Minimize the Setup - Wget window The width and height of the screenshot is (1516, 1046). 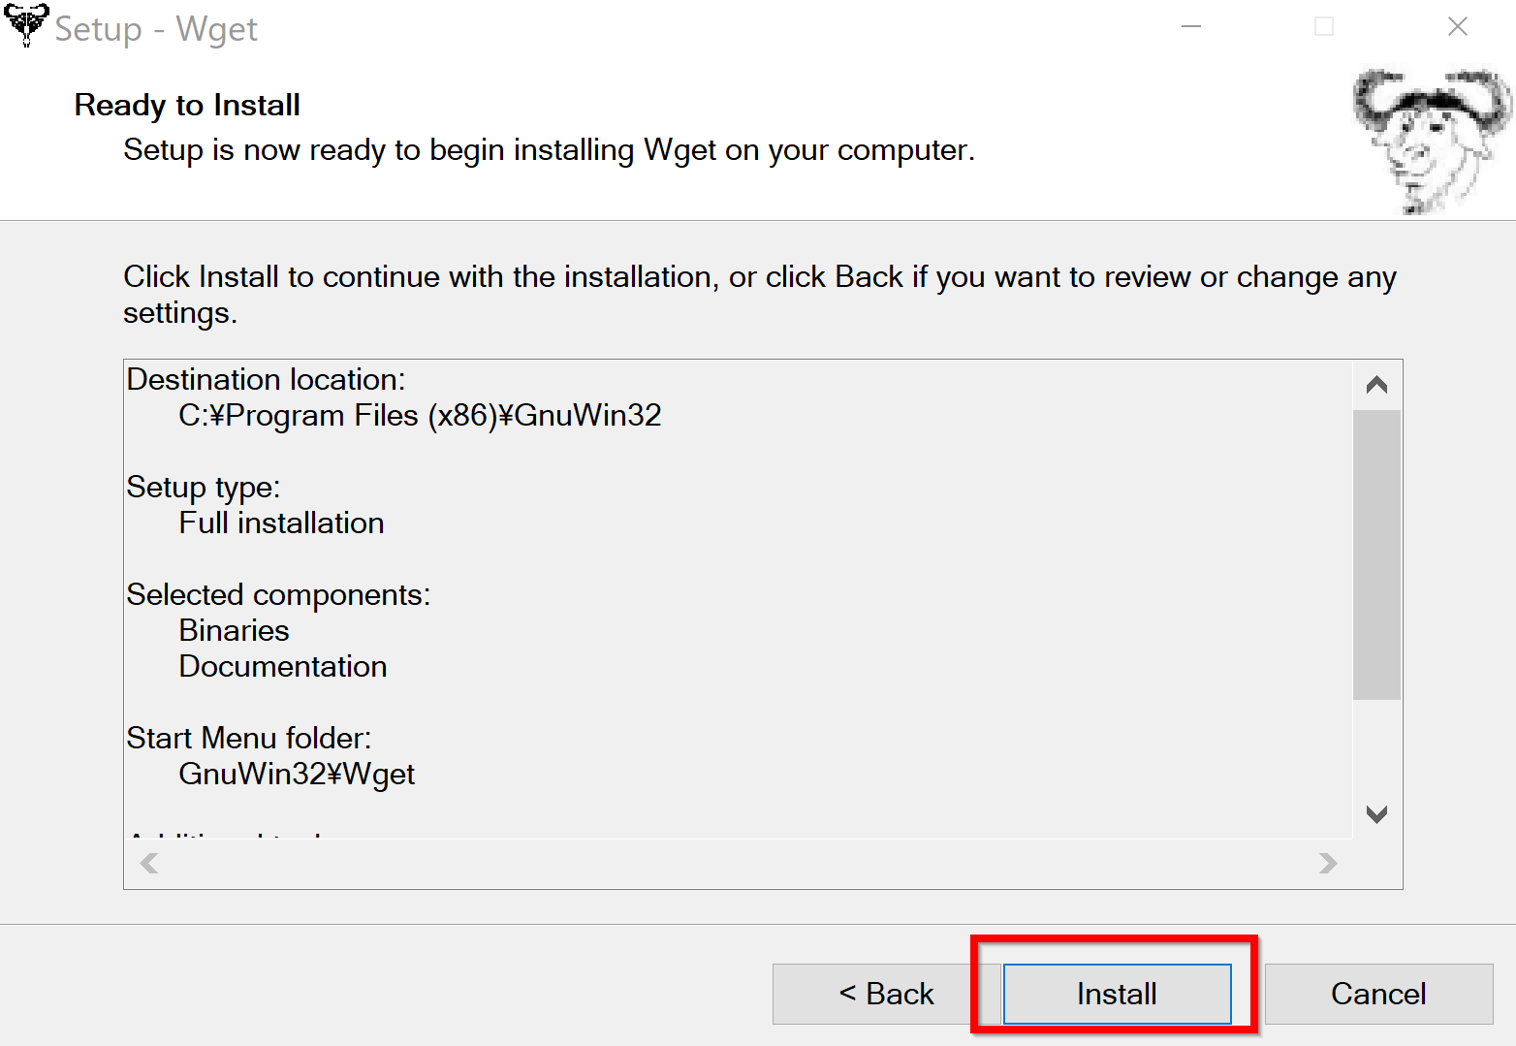(x=1191, y=27)
